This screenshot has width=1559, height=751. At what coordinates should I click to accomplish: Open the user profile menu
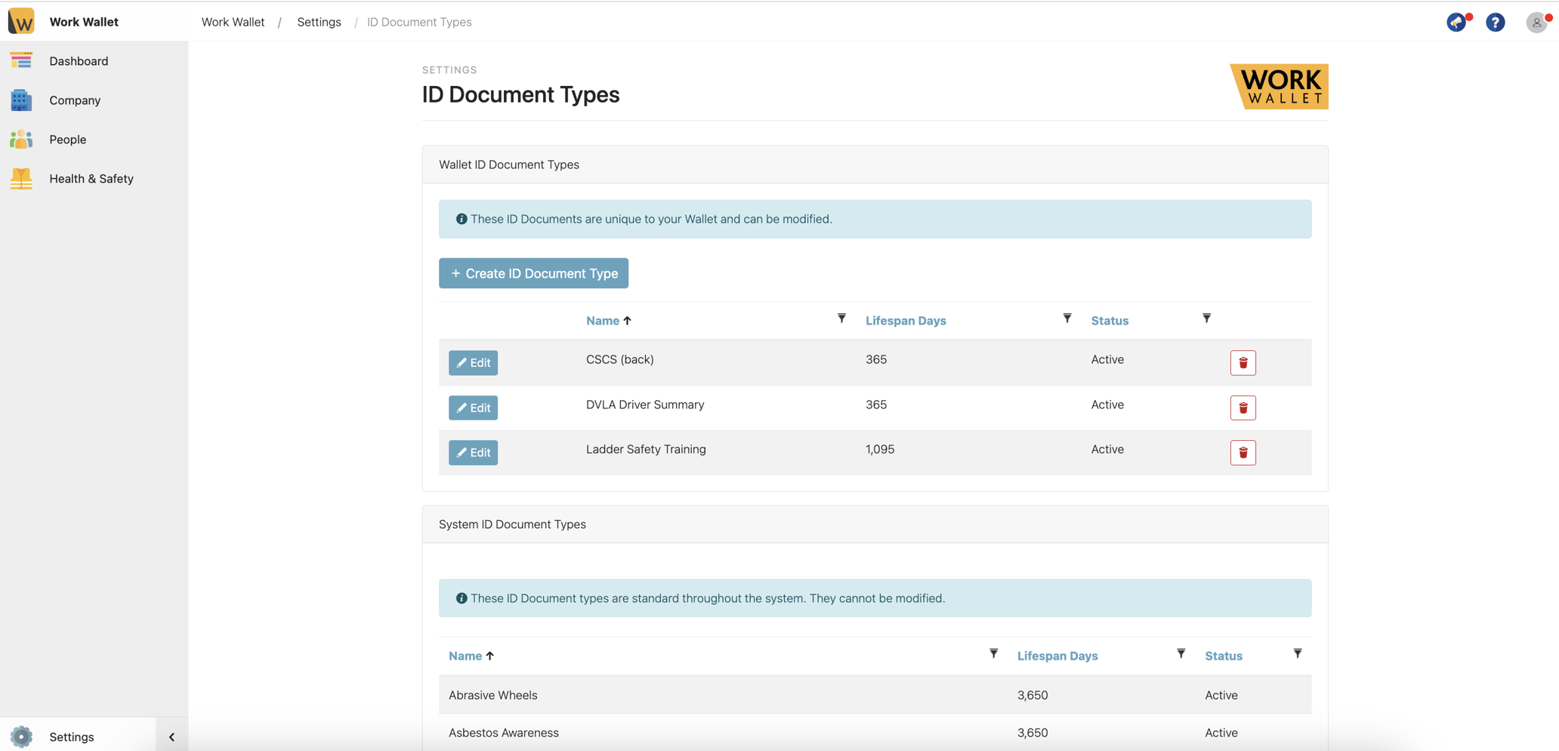tap(1536, 22)
